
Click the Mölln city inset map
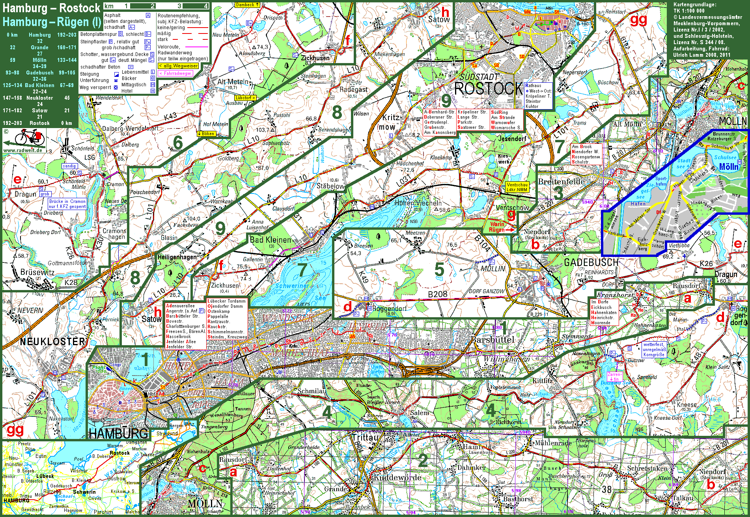coord(674,197)
